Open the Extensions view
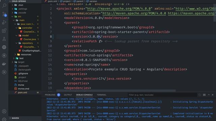Screen dimensions: 216x121 (4, 31)
